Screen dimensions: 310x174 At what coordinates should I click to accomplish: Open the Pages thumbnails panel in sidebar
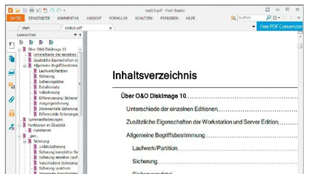coord(12,59)
